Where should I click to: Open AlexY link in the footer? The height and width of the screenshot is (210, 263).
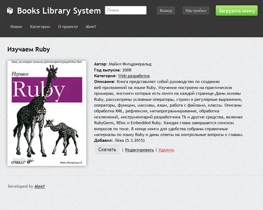(x=40, y=186)
